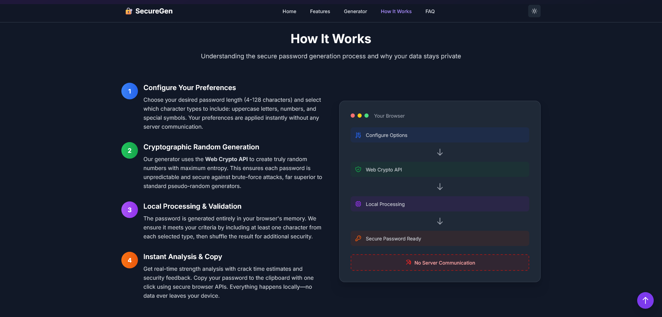Click the sliders icon beside Configure Options
This screenshot has width=662, height=317.
point(358,135)
